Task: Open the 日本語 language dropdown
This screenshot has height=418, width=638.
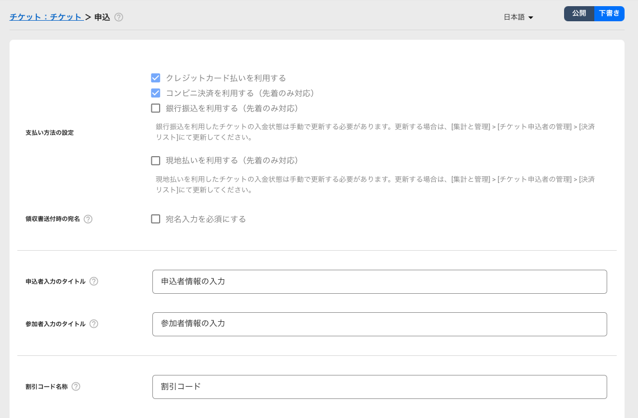Action: [x=518, y=17]
